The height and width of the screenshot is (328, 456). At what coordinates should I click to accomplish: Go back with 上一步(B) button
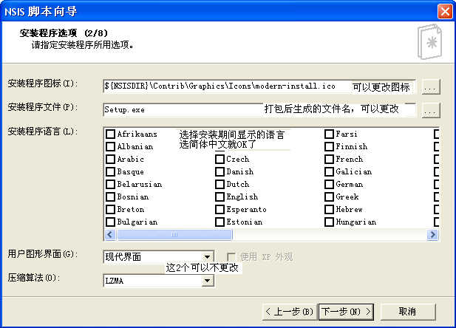tap(290, 312)
